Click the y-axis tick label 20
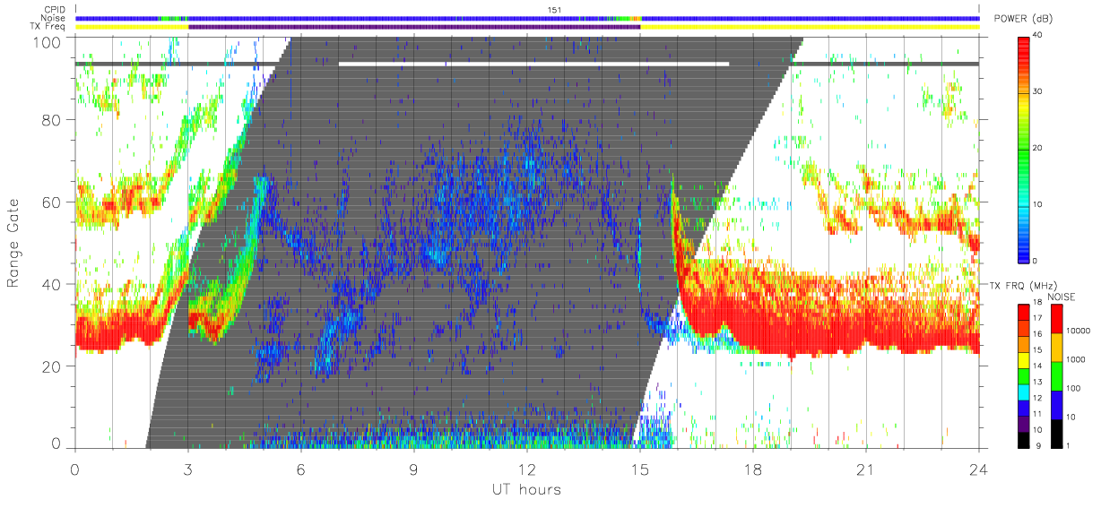1101x508 pixels. point(54,366)
